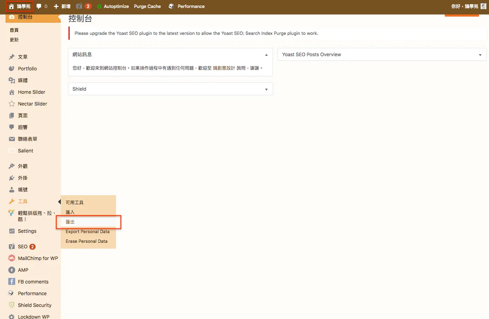Viewport: 489px width, 319px height.
Task: Click Purge Cache in the admin bar
Action: [147, 7]
